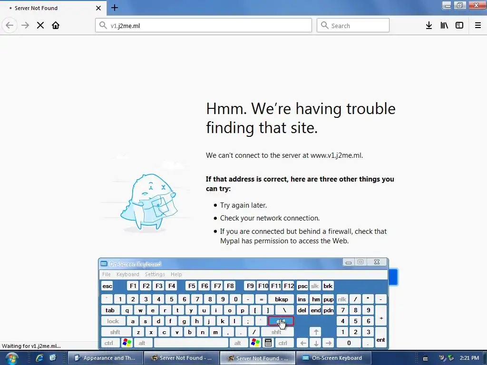Open Help menu in On-Screen Keyboard
The width and height of the screenshot is (487, 365).
[x=176, y=274]
